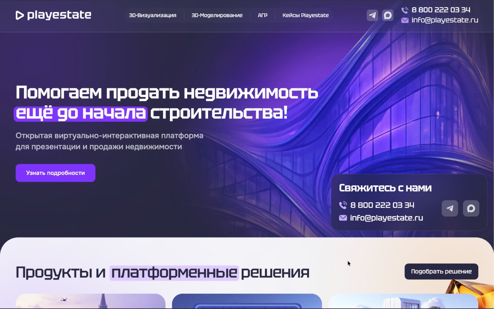
Task: Call 8 800 222 03 34 in header
Action: pos(441,10)
